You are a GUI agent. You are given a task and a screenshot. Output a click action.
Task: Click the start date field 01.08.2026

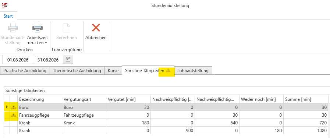(x=18, y=60)
